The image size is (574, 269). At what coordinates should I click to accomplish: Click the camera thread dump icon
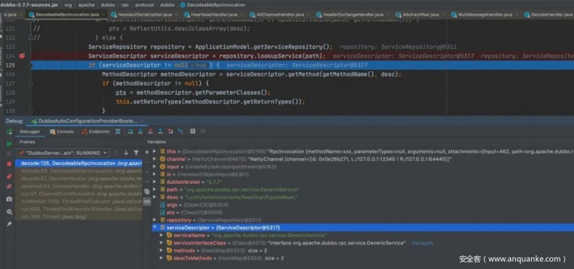pyautogui.click(x=9, y=199)
